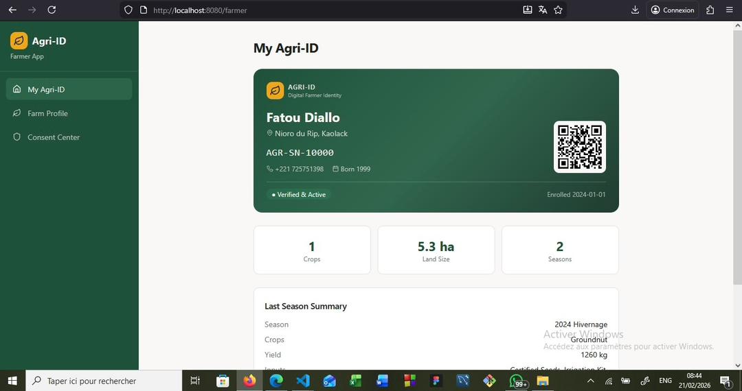742x391 pixels.
Task: Click the Seasons count card
Action: pyautogui.click(x=560, y=250)
